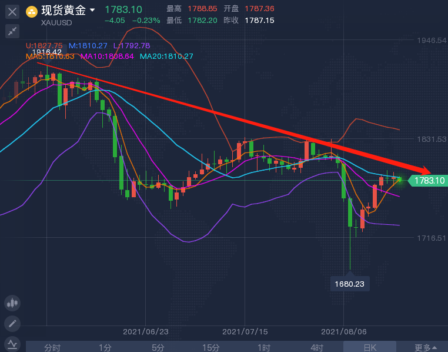Click the gold coin symbol icon
This screenshot has height=352, width=448.
tap(32, 12)
